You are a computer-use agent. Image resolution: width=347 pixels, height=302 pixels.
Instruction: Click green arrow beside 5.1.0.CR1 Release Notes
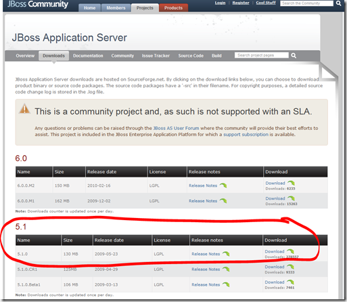226,269
